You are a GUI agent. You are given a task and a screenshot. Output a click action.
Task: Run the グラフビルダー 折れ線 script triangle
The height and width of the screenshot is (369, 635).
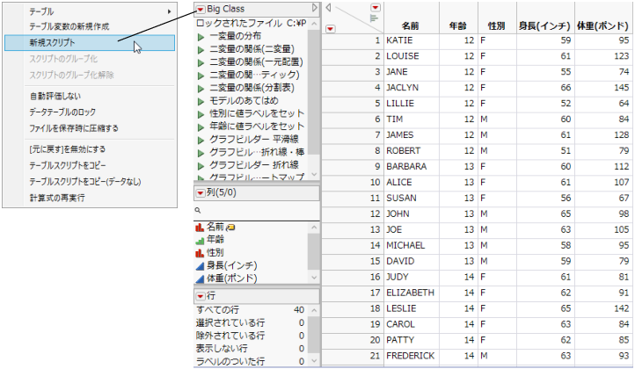coord(201,166)
